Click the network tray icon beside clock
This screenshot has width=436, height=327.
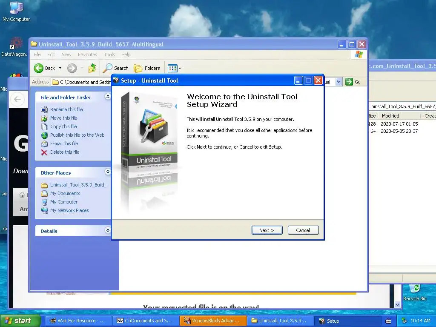point(404,321)
